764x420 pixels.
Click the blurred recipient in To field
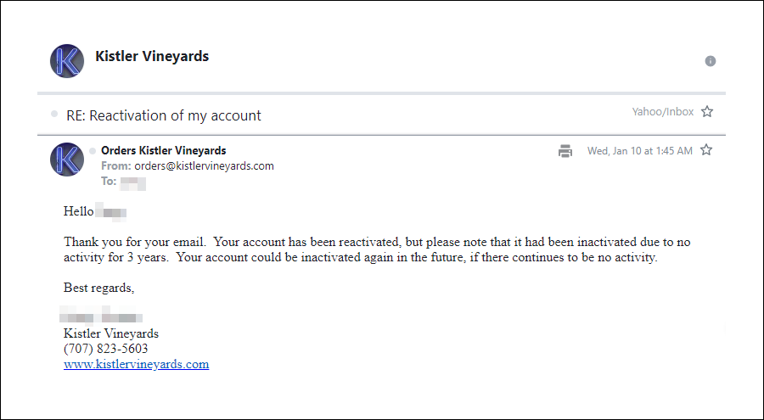tap(133, 182)
